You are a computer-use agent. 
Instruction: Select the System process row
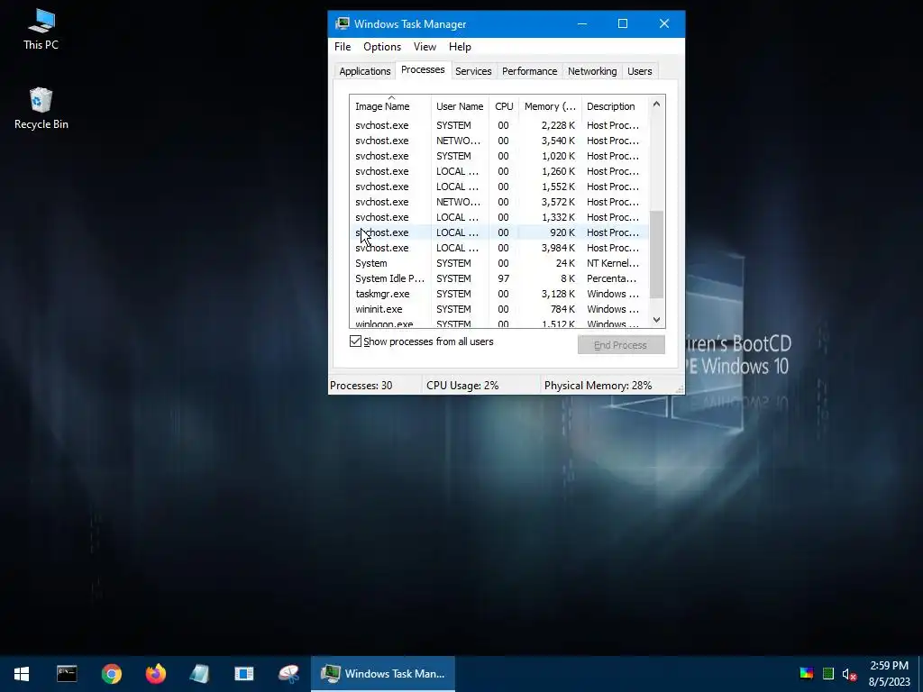point(499,263)
